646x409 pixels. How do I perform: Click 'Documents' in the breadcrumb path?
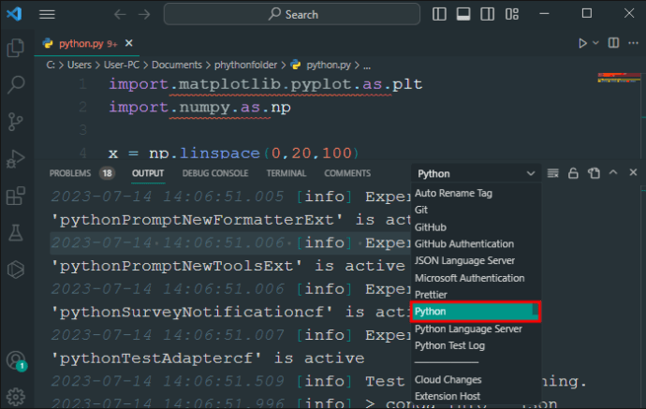coord(177,66)
